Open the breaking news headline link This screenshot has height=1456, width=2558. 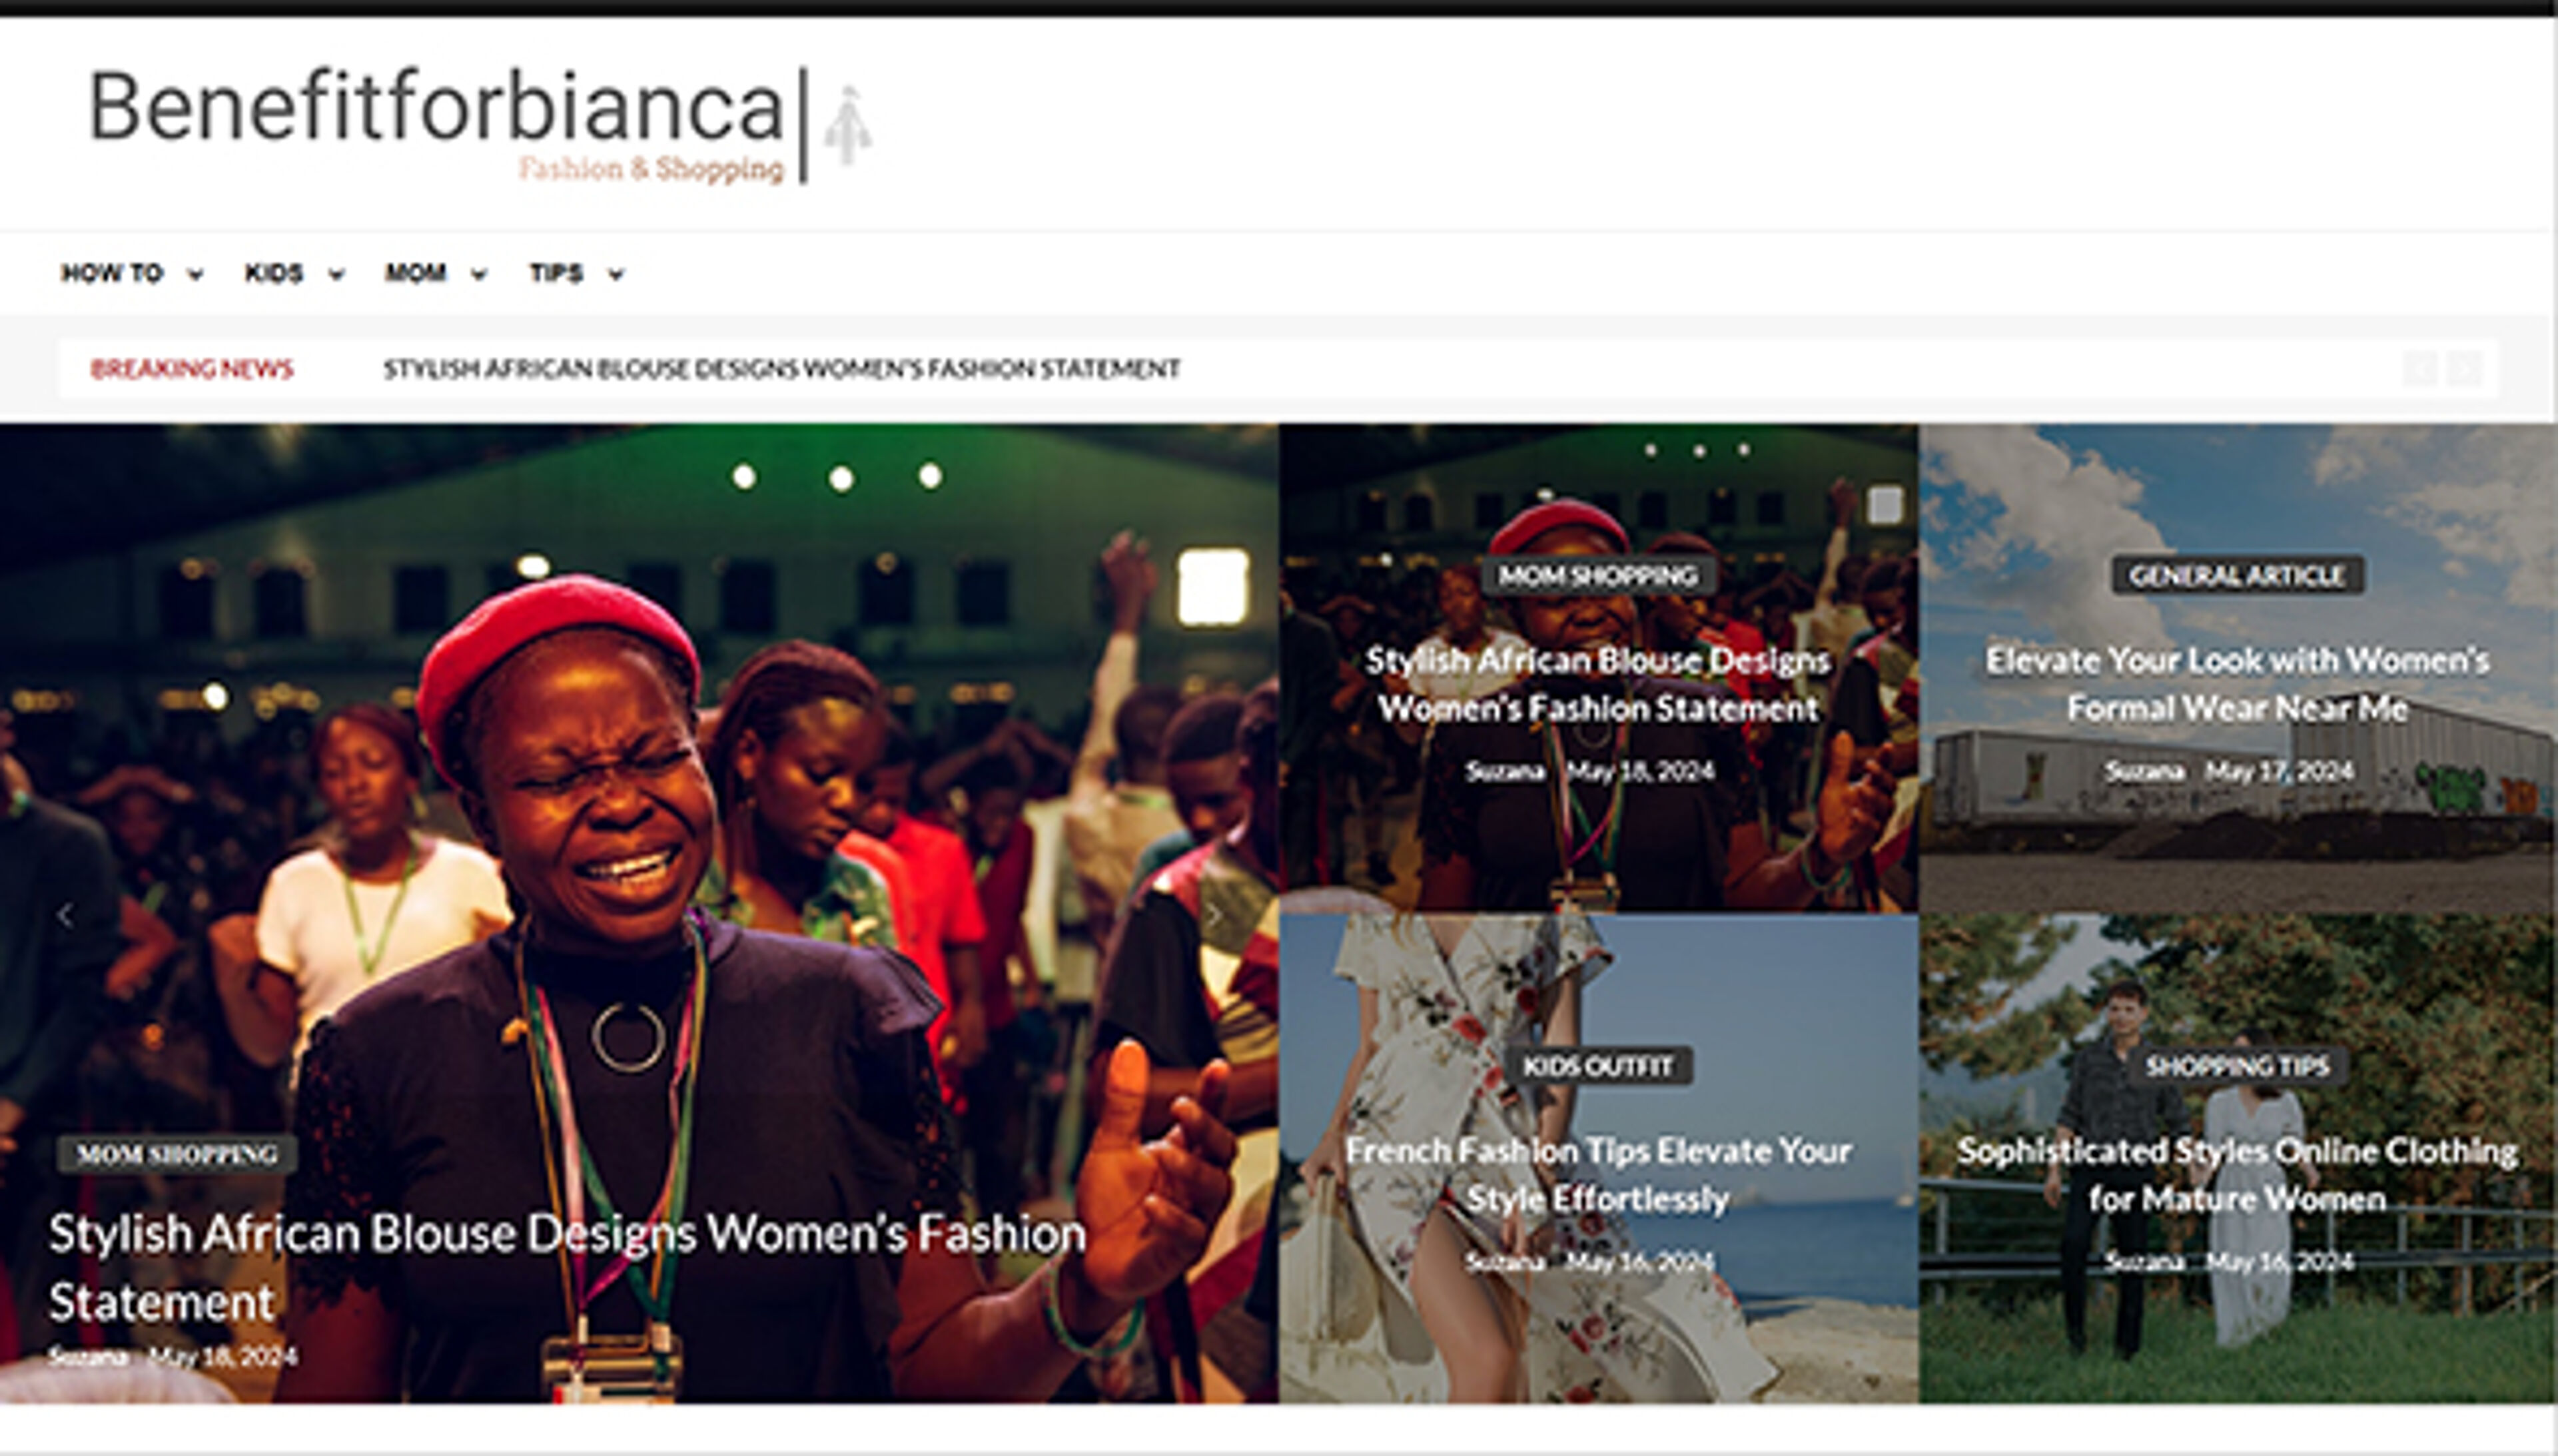[782, 369]
